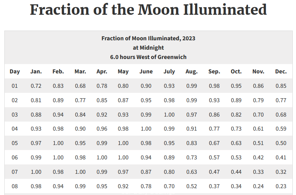The width and height of the screenshot is (296, 195).
Task: Click the "Fraction of the Moon Illuminated" page heading
Action: point(148,10)
